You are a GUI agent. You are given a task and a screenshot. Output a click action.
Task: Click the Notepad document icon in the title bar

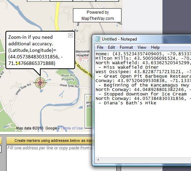point(97,39)
